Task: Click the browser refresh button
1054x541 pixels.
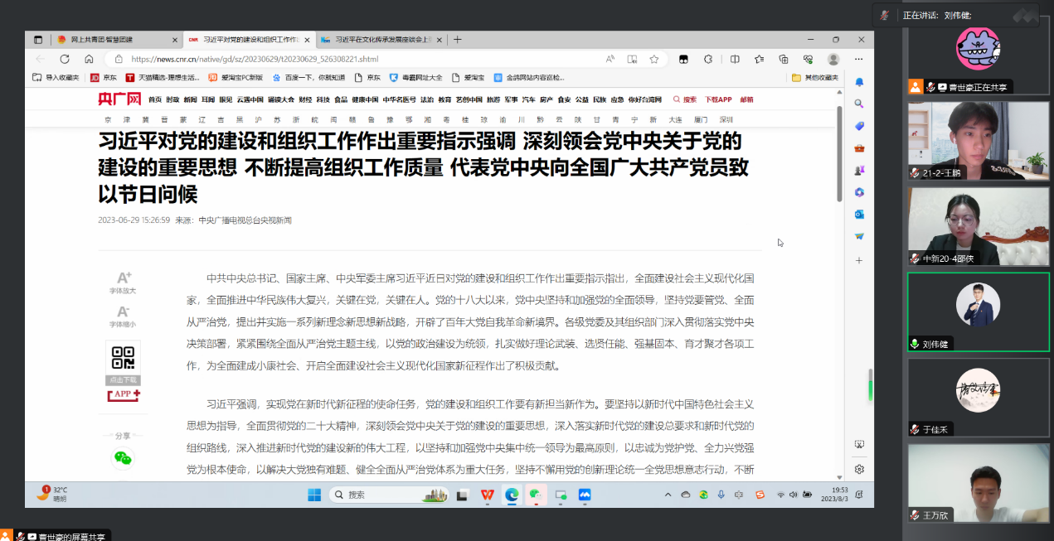Action: pos(65,59)
